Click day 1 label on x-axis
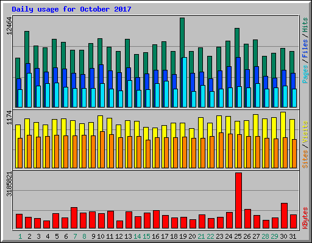 pyautogui.click(x=20, y=236)
